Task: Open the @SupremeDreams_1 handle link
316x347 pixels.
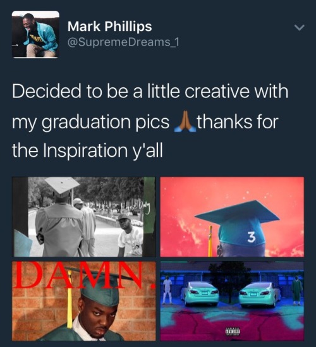Action: point(123,42)
